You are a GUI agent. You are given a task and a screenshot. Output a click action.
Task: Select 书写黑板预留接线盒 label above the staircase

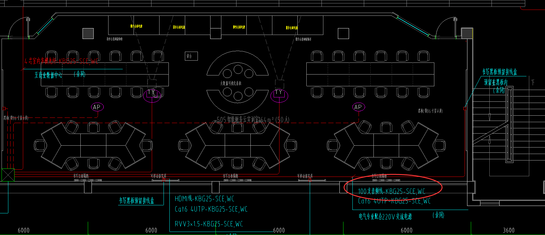pyautogui.click(x=500, y=72)
